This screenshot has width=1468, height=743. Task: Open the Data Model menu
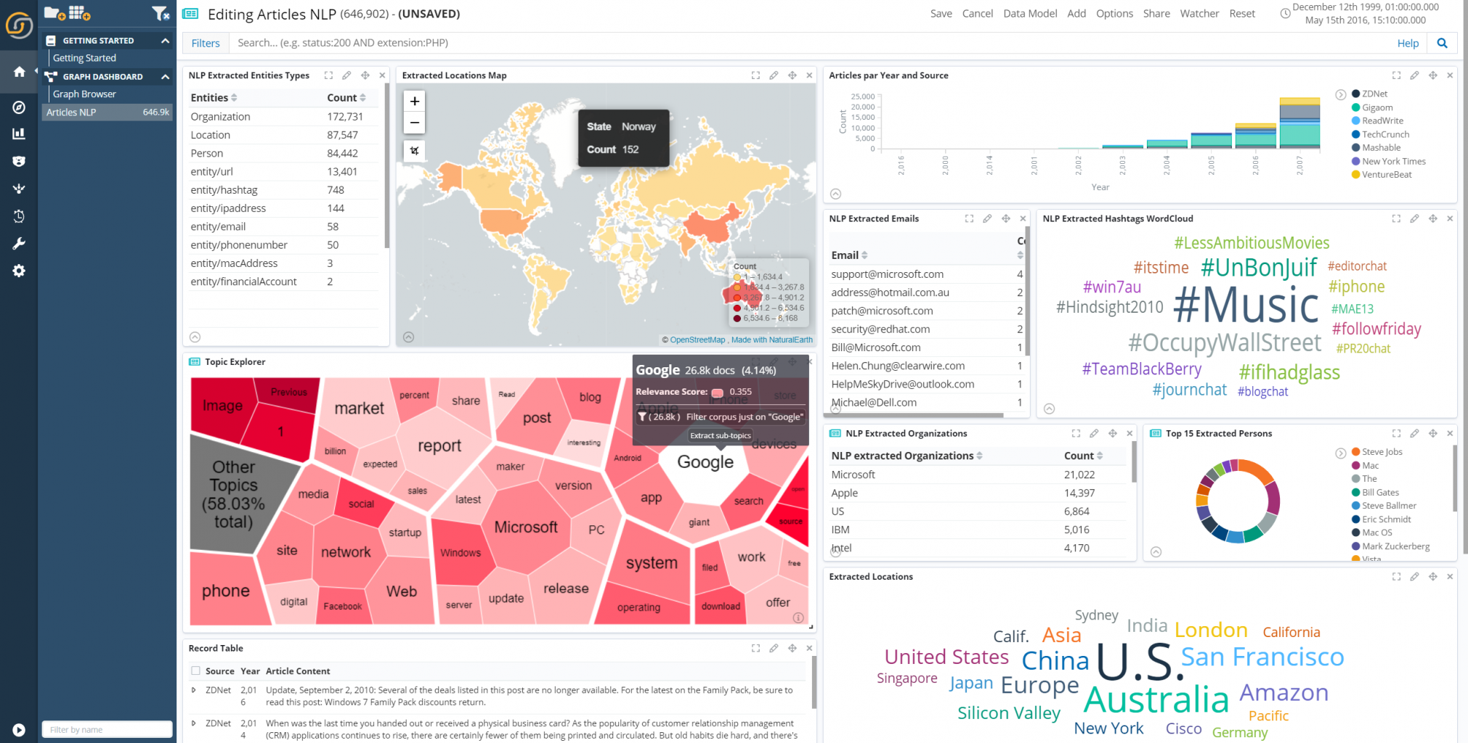click(x=1030, y=14)
